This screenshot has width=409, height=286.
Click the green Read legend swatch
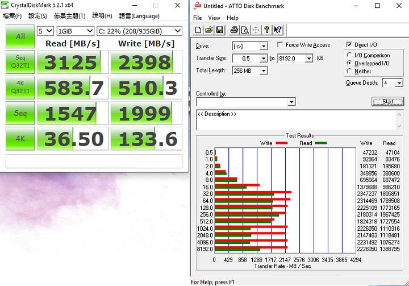click(x=321, y=143)
